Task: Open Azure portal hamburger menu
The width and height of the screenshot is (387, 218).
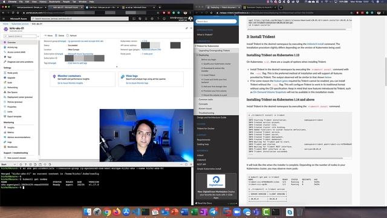Action: pos(4,19)
